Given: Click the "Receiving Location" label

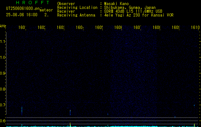Looking at the screenshot, I should (x=77, y=7).
